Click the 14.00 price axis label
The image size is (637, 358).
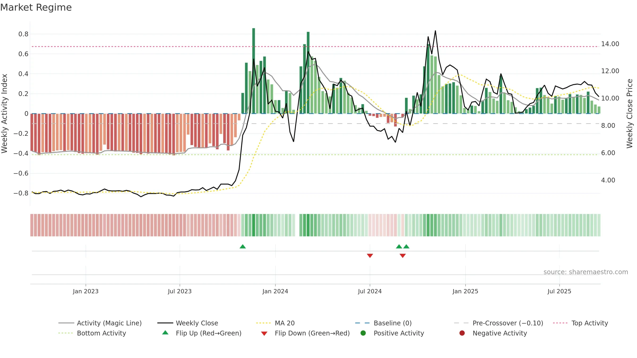610,44
